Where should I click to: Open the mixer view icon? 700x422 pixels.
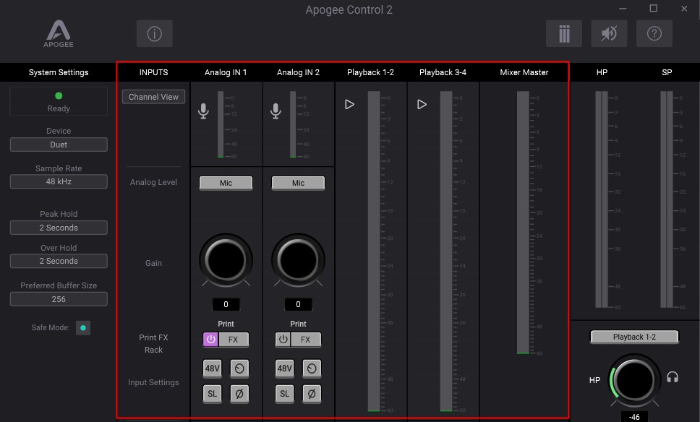click(564, 33)
